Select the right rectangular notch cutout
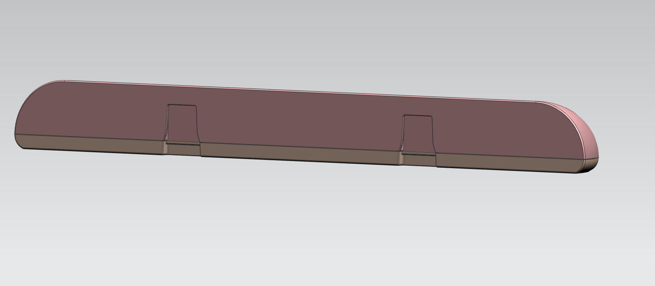The height and width of the screenshot is (286, 655). (417, 133)
